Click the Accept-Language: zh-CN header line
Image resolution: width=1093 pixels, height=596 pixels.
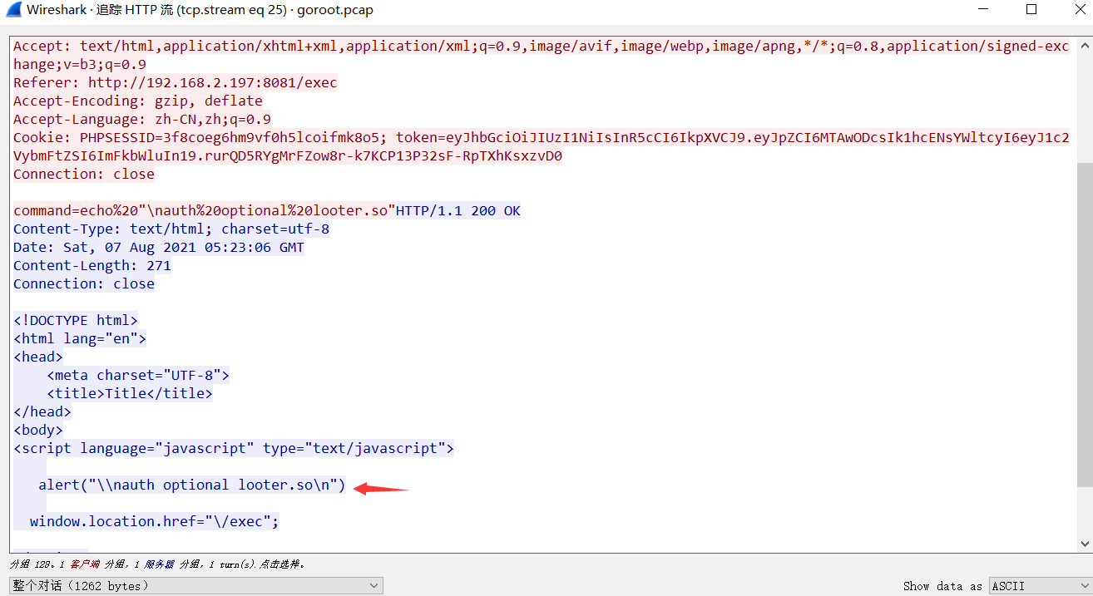(x=142, y=119)
